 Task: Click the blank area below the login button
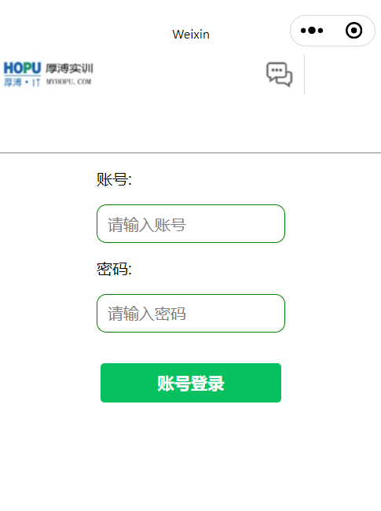190,456
